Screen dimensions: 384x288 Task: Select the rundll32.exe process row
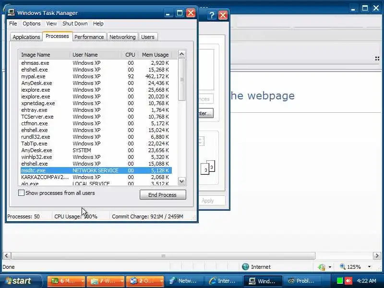[x=96, y=137]
